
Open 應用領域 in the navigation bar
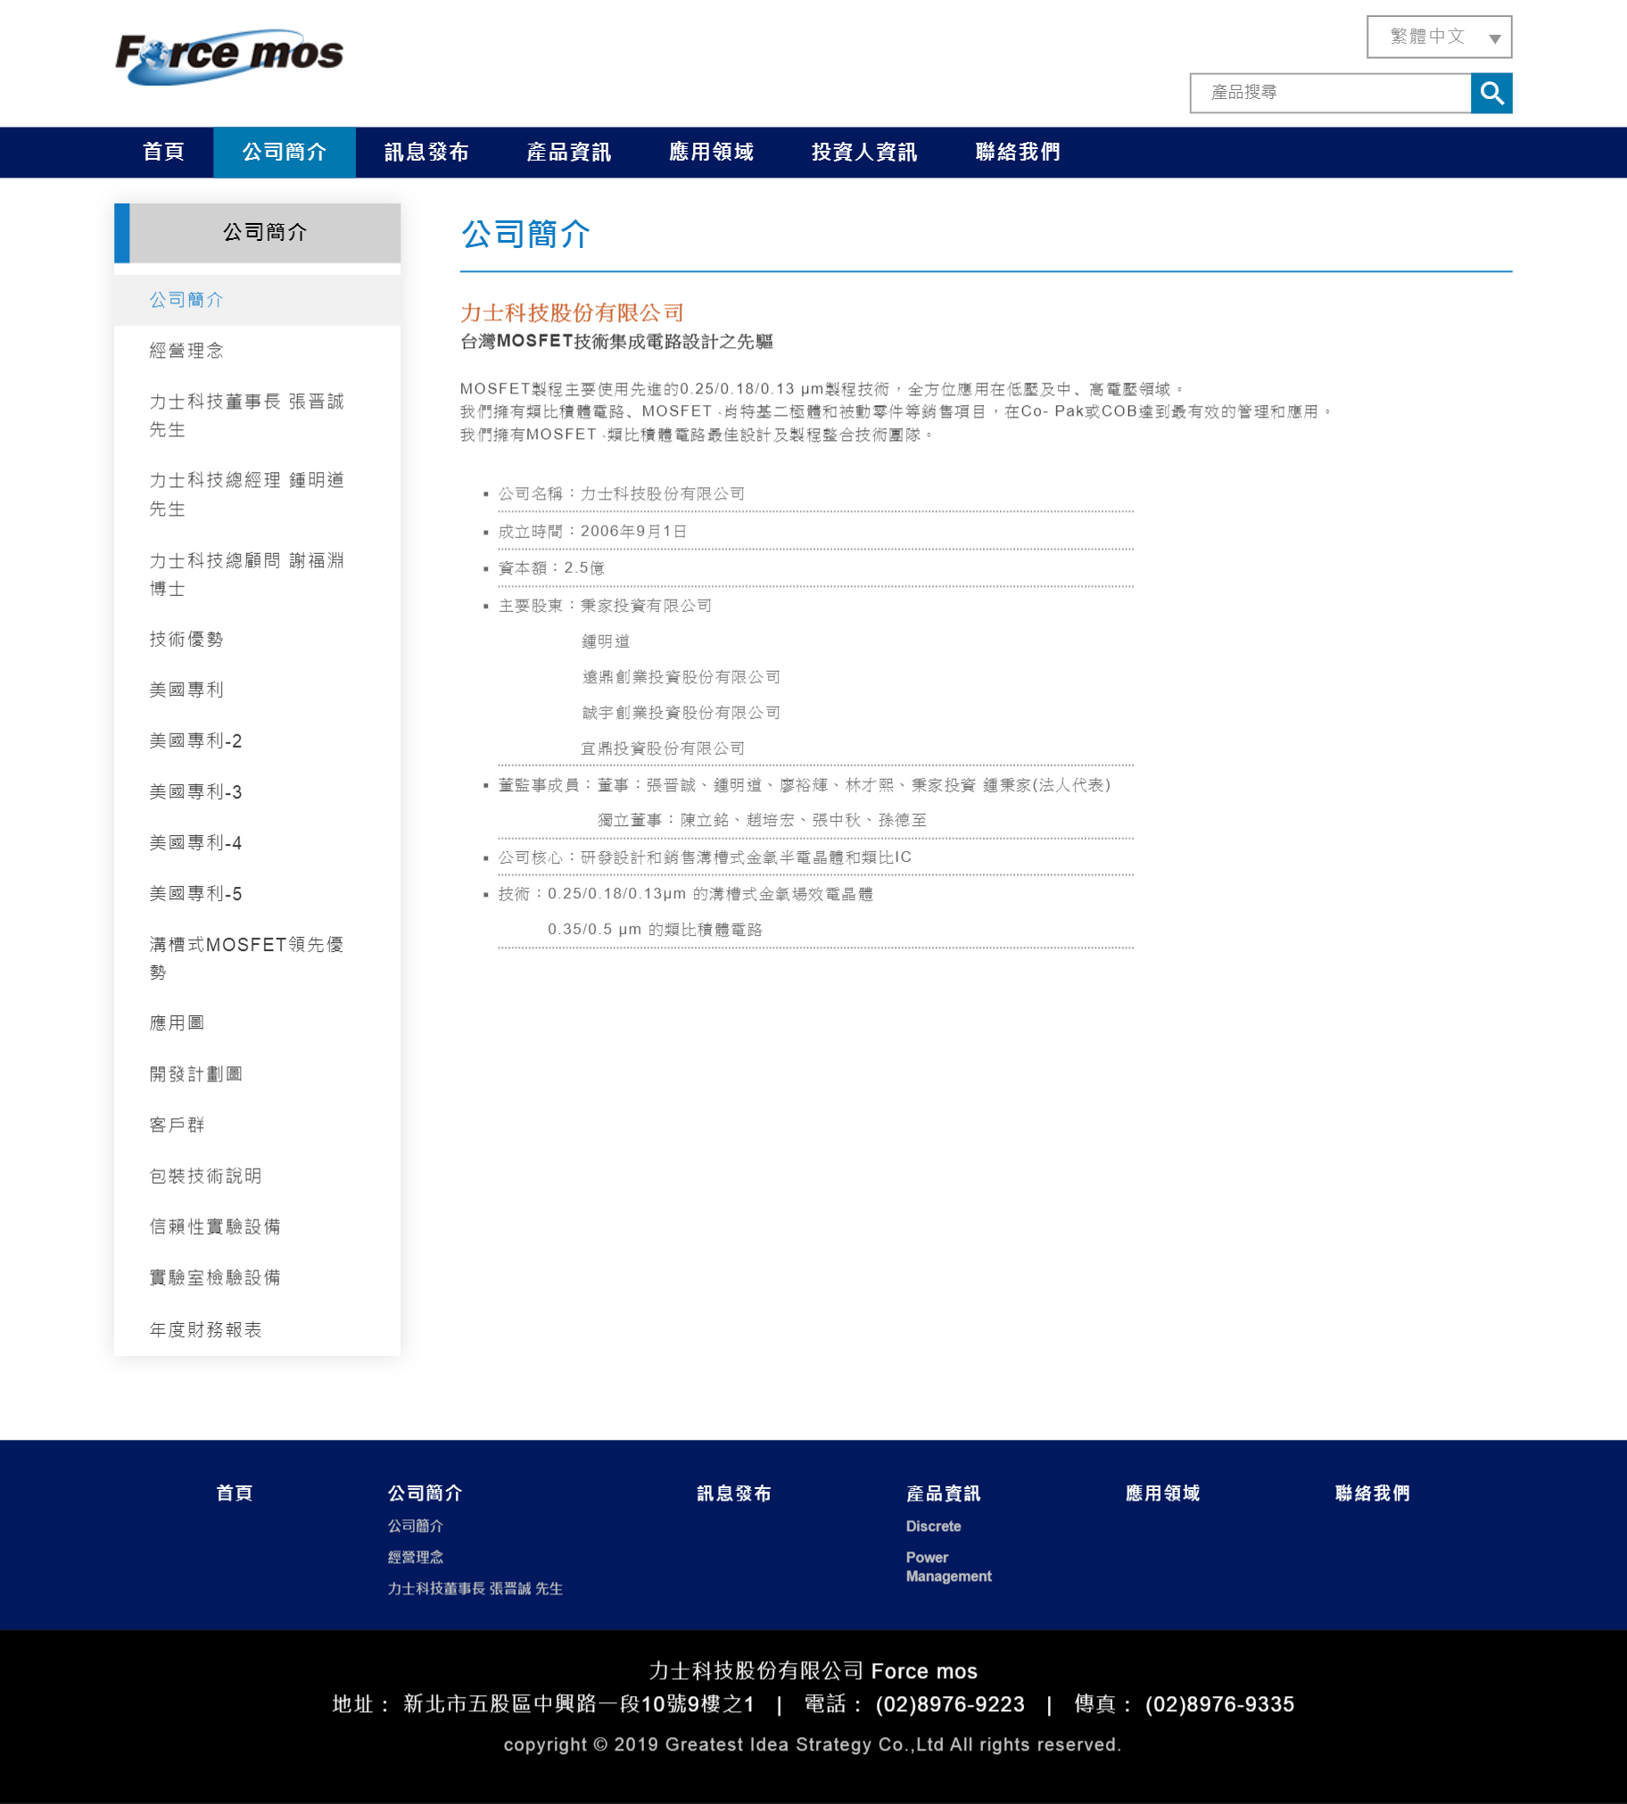tap(711, 152)
